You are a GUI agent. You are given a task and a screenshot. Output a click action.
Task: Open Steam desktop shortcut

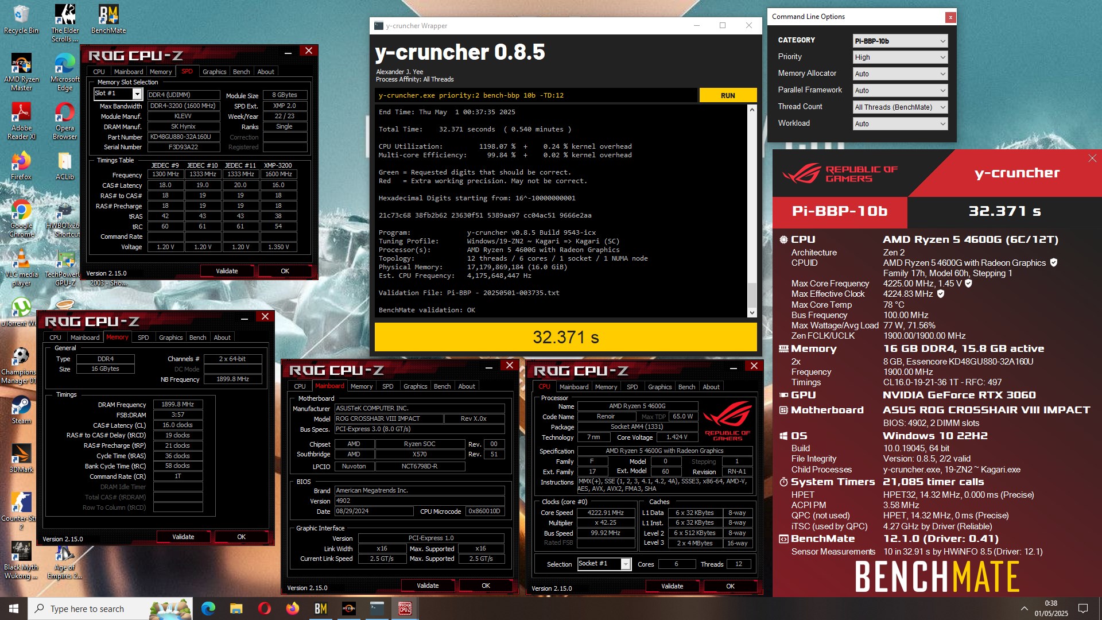click(21, 410)
